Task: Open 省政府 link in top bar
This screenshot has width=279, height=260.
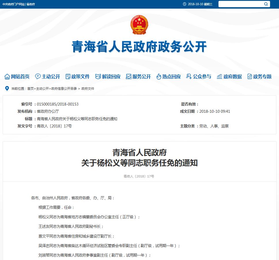Action: pyautogui.click(x=31, y=4)
